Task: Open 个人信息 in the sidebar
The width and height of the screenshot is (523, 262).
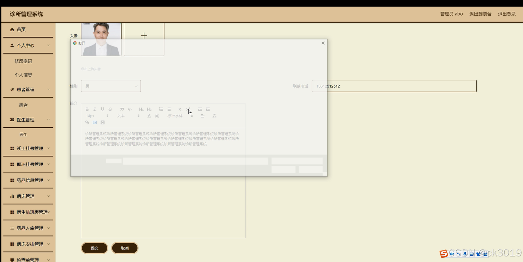Action: pos(23,75)
